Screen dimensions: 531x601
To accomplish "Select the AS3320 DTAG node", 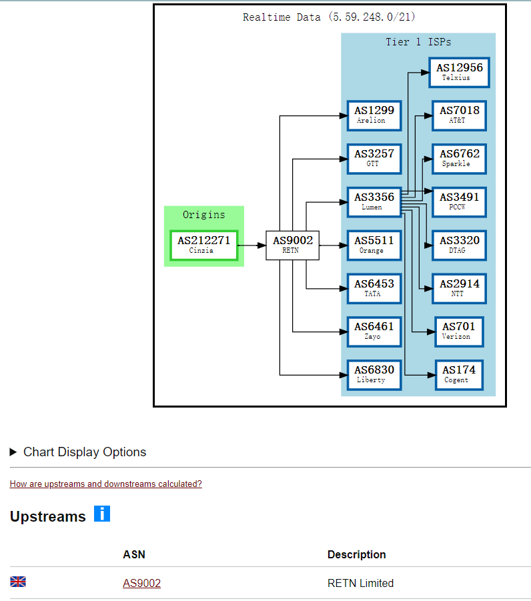I will click(x=460, y=245).
